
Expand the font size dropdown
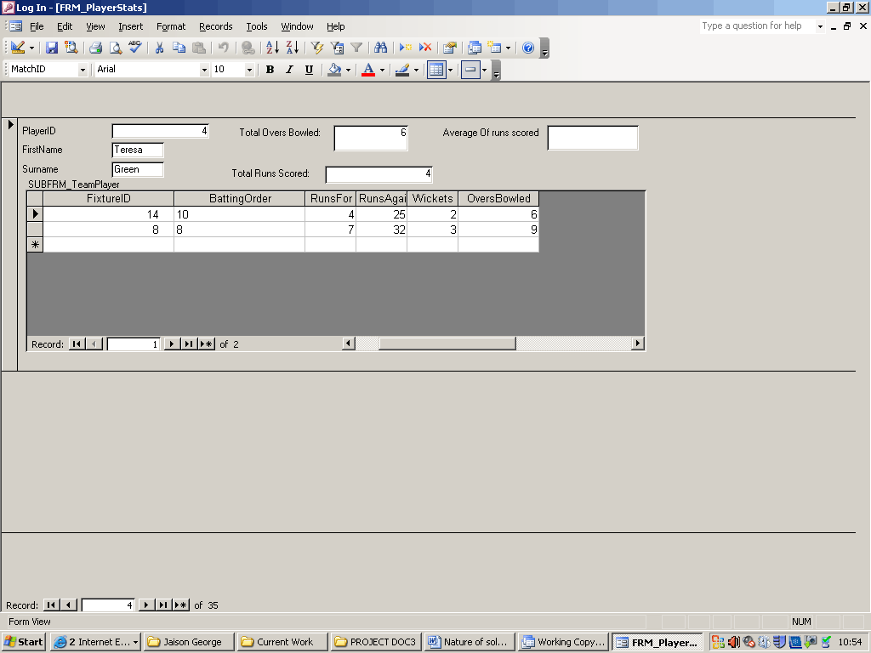pyautogui.click(x=249, y=70)
